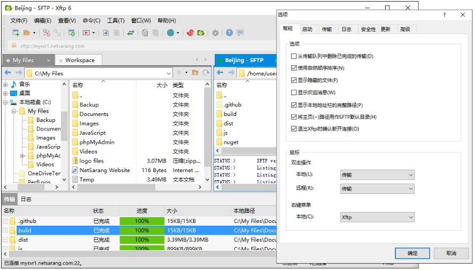
Task: Open Session Properties window-gear icon
Action: click(71, 33)
